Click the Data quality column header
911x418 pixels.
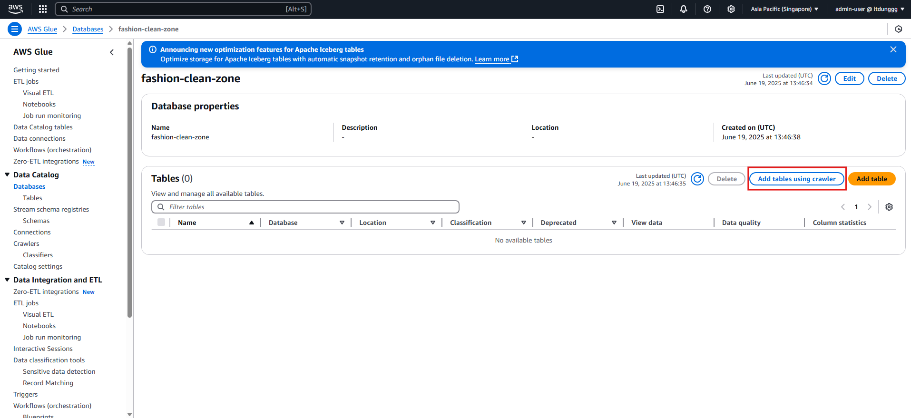pyautogui.click(x=741, y=223)
